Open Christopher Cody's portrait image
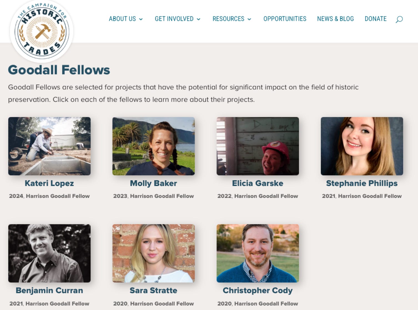 click(258, 253)
